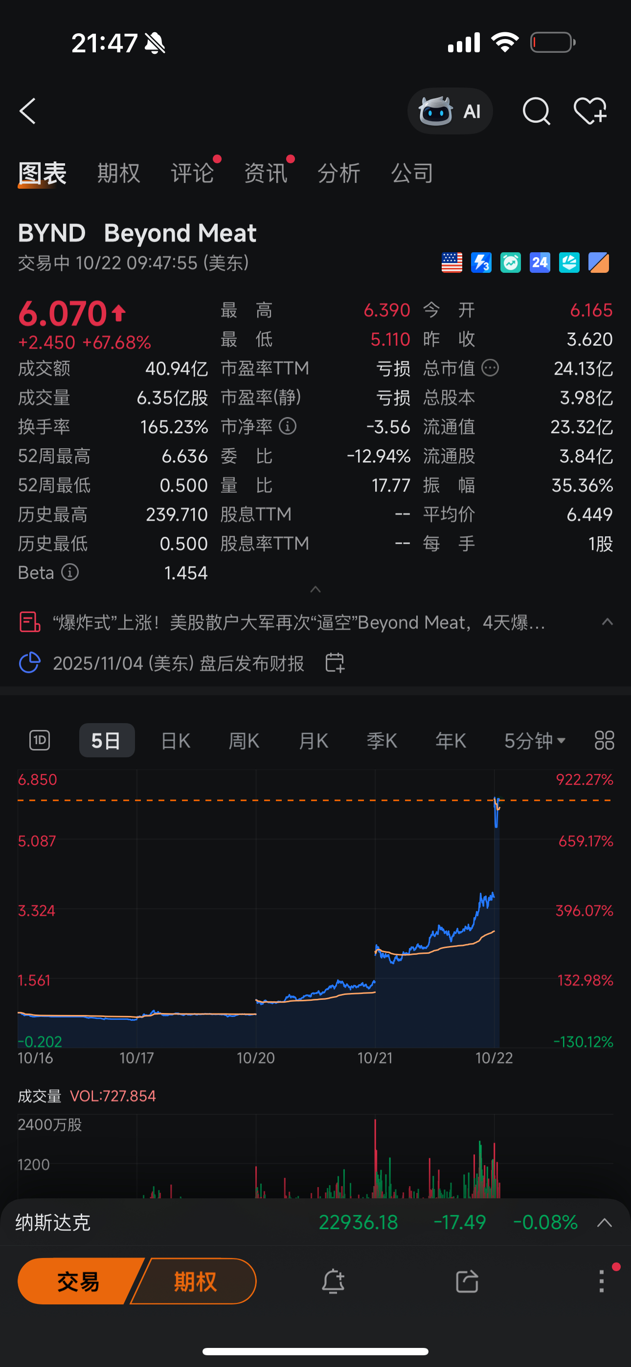
Task: Tap the current price 6.070
Action: pyautogui.click(x=63, y=313)
